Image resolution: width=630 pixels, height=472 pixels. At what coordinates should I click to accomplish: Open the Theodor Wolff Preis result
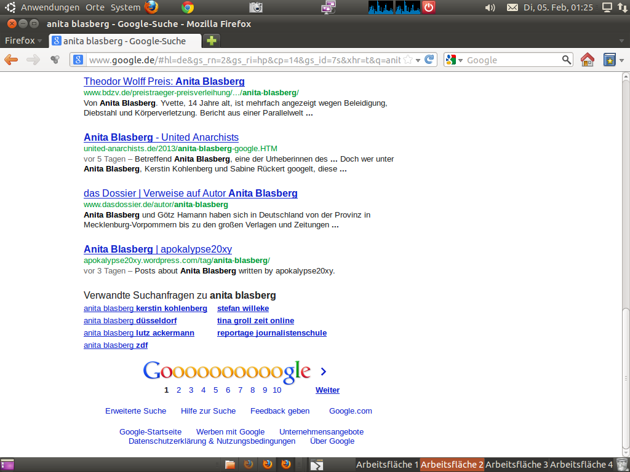pyautogui.click(x=164, y=82)
